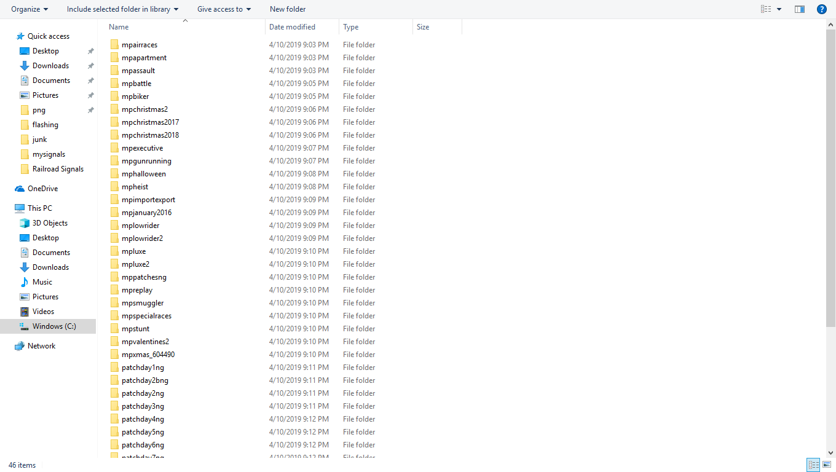Click the mpbattle folder icon
The image size is (836, 472).
coord(114,84)
